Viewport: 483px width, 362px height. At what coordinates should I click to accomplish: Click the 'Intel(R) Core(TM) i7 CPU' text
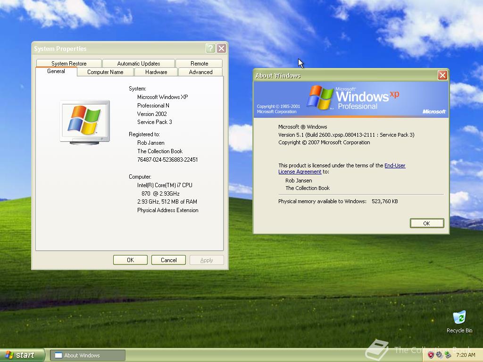click(x=165, y=185)
